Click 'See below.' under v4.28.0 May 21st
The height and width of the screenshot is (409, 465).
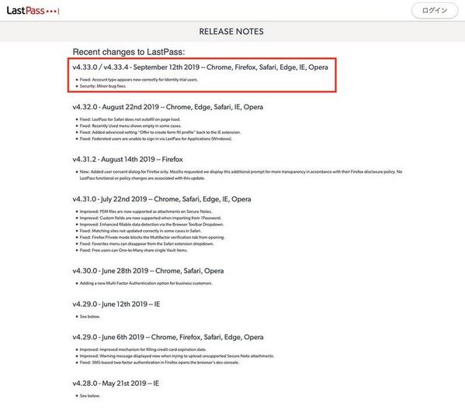[x=89, y=396]
